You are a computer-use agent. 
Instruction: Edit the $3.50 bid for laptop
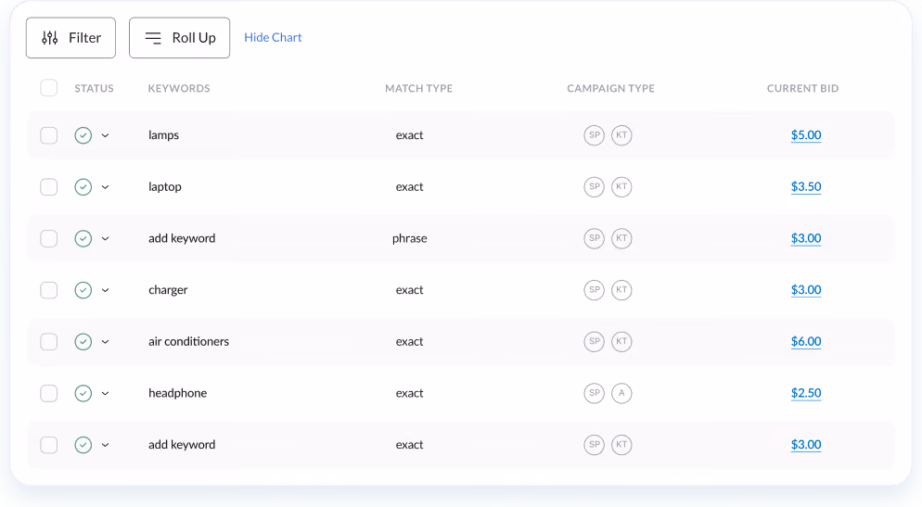(806, 187)
